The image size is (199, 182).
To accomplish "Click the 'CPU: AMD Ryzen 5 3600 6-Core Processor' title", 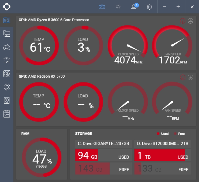I will (54, 20).
